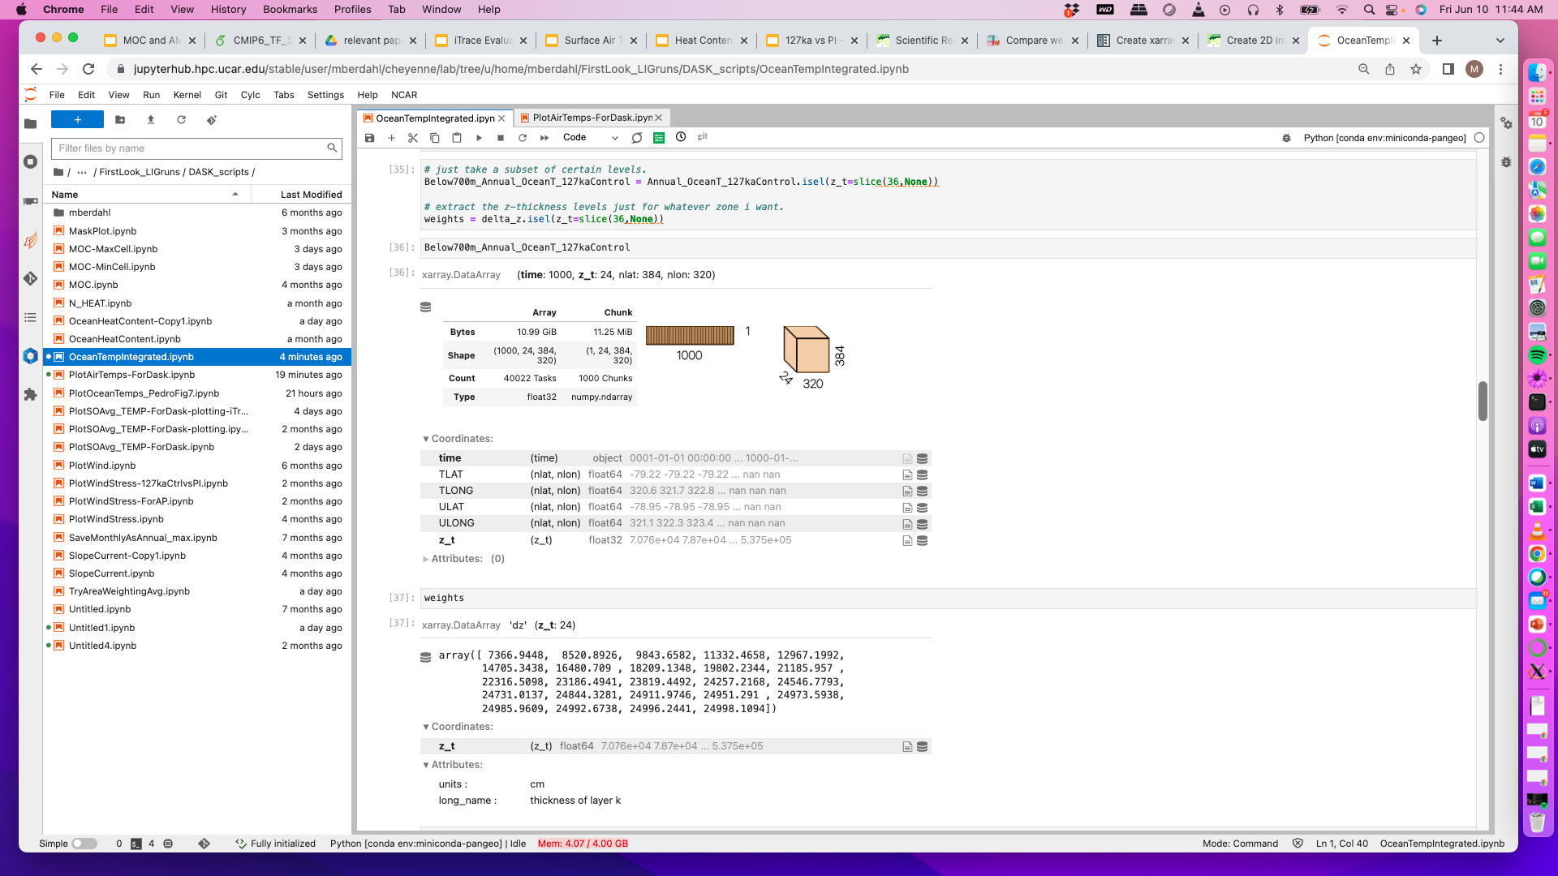Image resolution: width=1558 pixels, height=876 pixels.
Task: Show data repr for the TLONG coordinate
Action: point(922,492)
